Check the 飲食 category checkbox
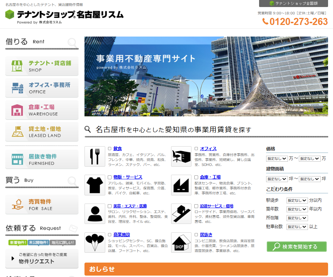 click(110, 149)
